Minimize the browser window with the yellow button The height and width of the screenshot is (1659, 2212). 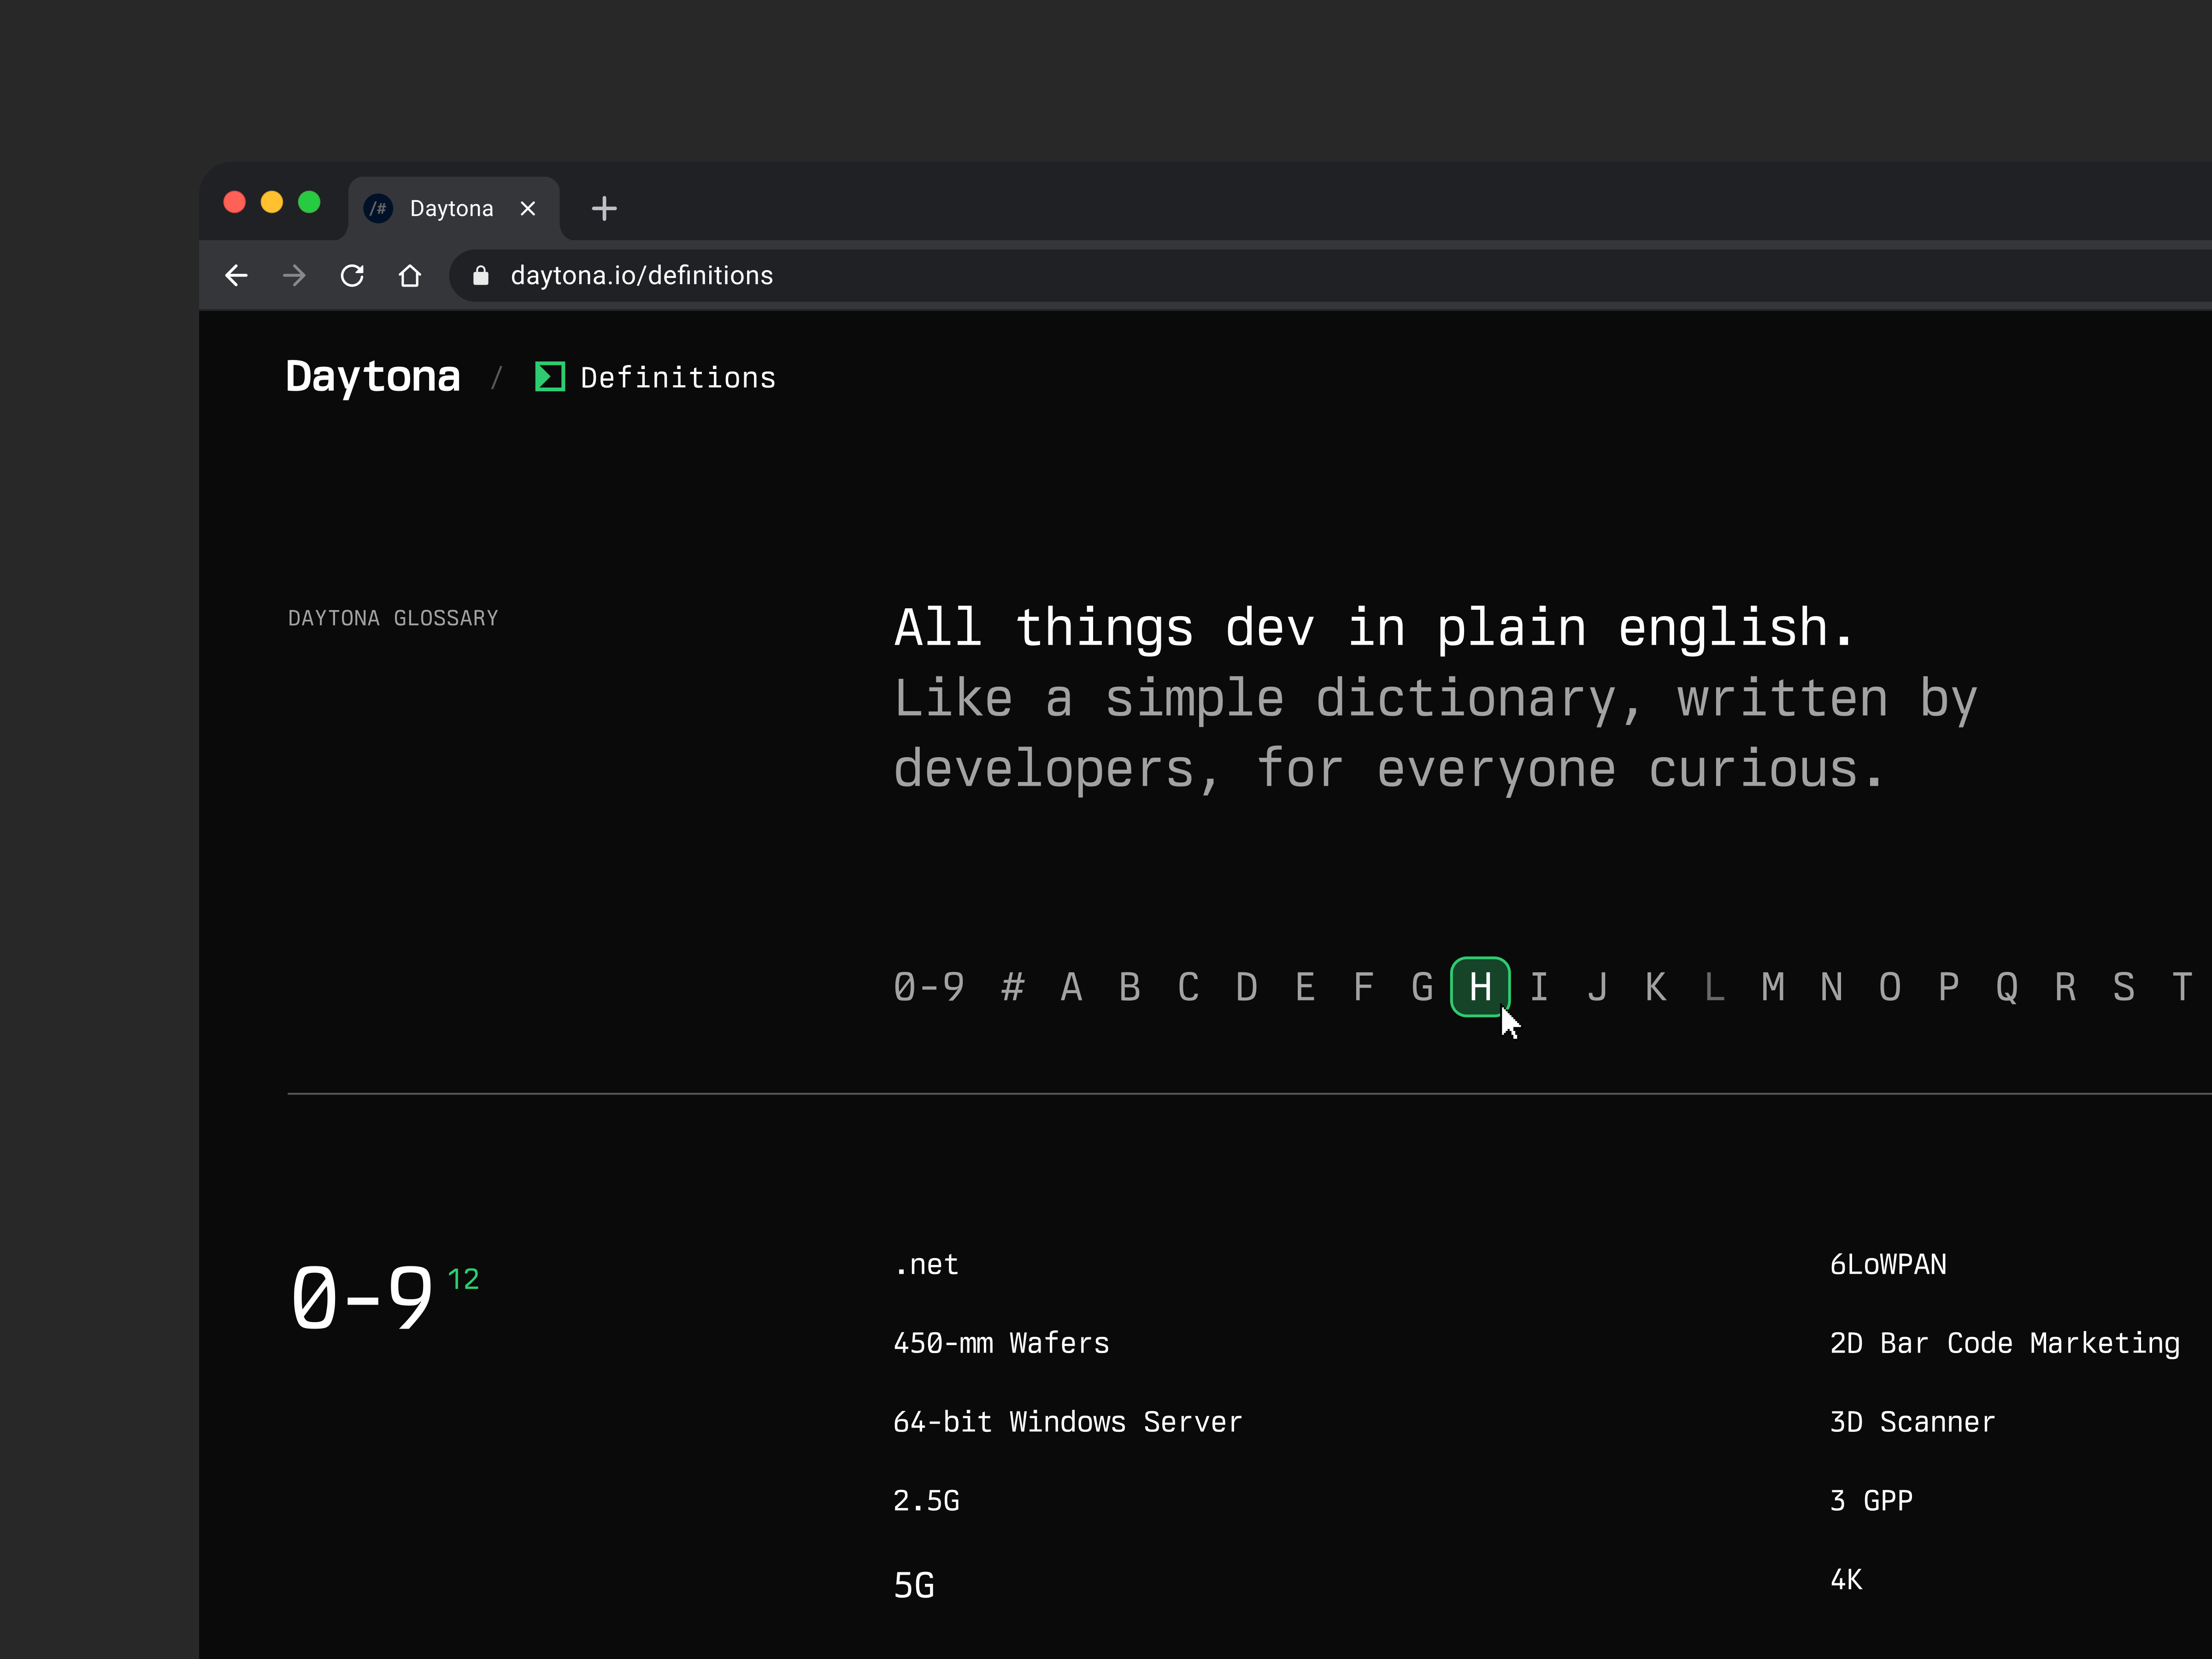point(272,202)
